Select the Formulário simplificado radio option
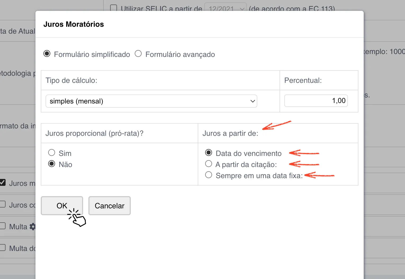Screen dimensions: 405x279 [47, 54]
